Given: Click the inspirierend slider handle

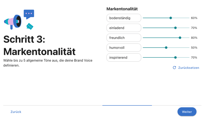Looking at the screenshot, I should pos(175,57).
